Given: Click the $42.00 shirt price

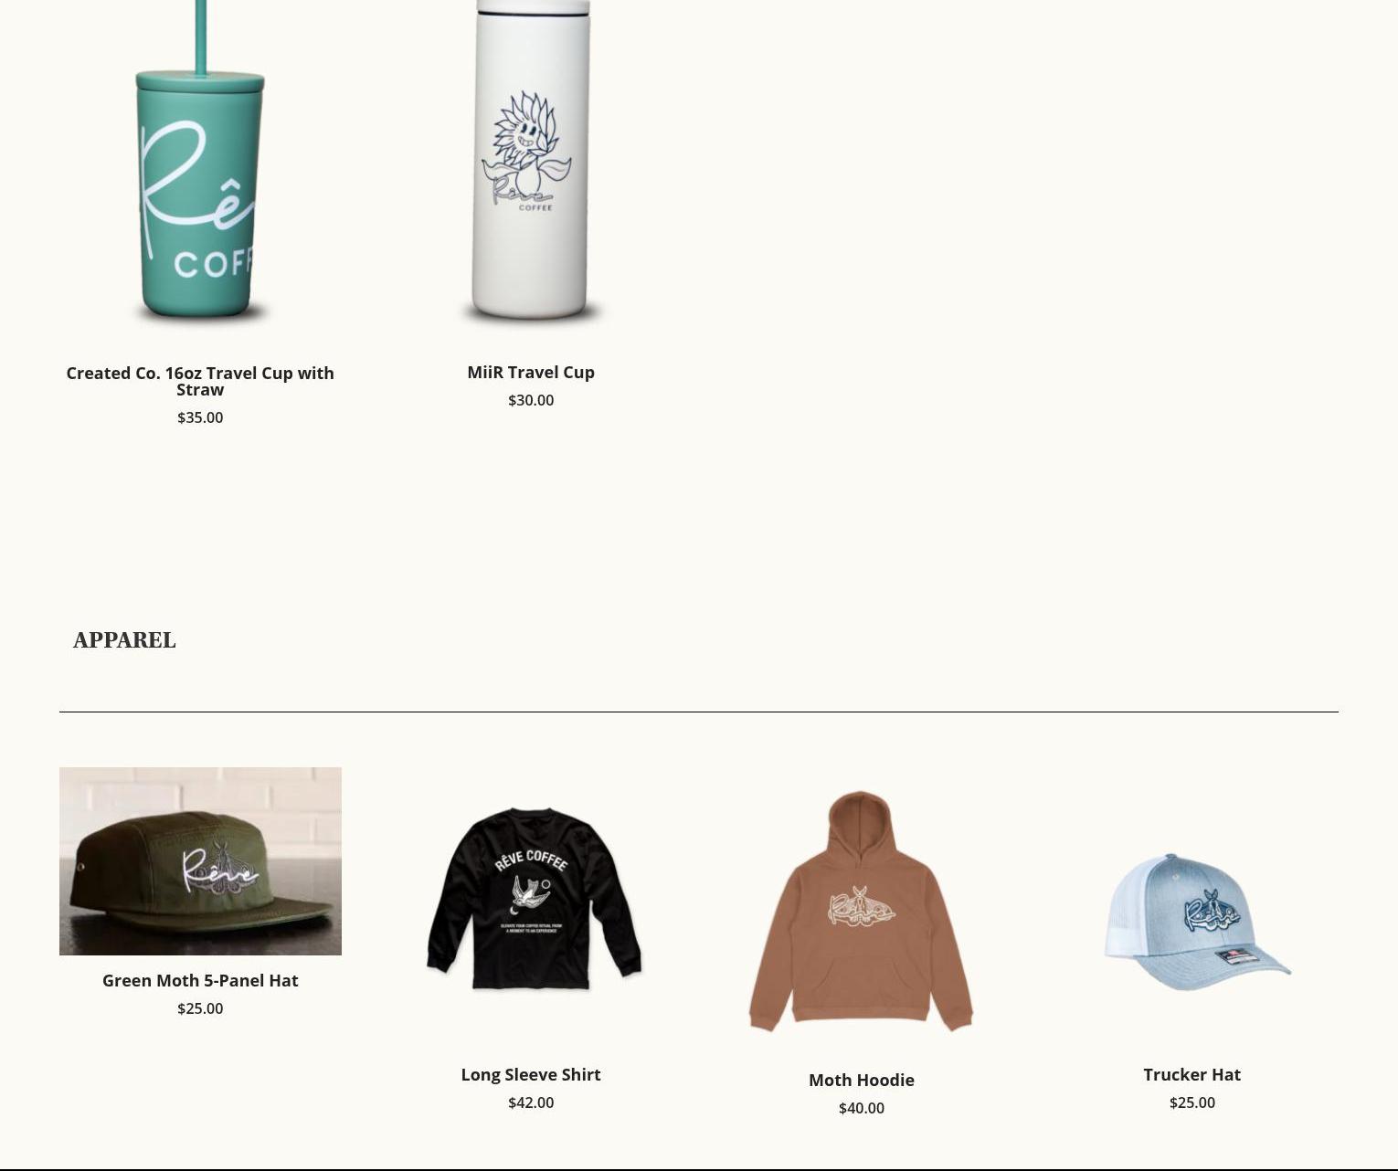Looking at the screenshot, I should (x=531, y=1102).
